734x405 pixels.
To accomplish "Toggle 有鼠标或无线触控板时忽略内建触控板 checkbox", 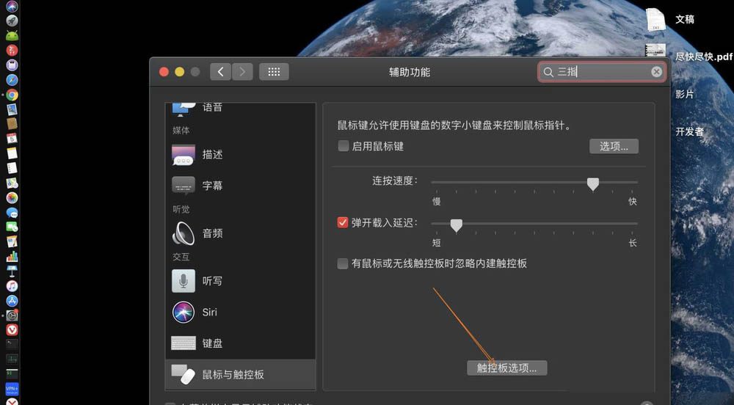I will [343, 263].
